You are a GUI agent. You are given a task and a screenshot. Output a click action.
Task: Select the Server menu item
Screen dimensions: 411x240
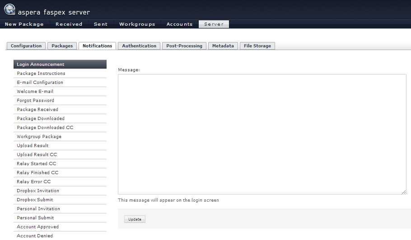214,24
